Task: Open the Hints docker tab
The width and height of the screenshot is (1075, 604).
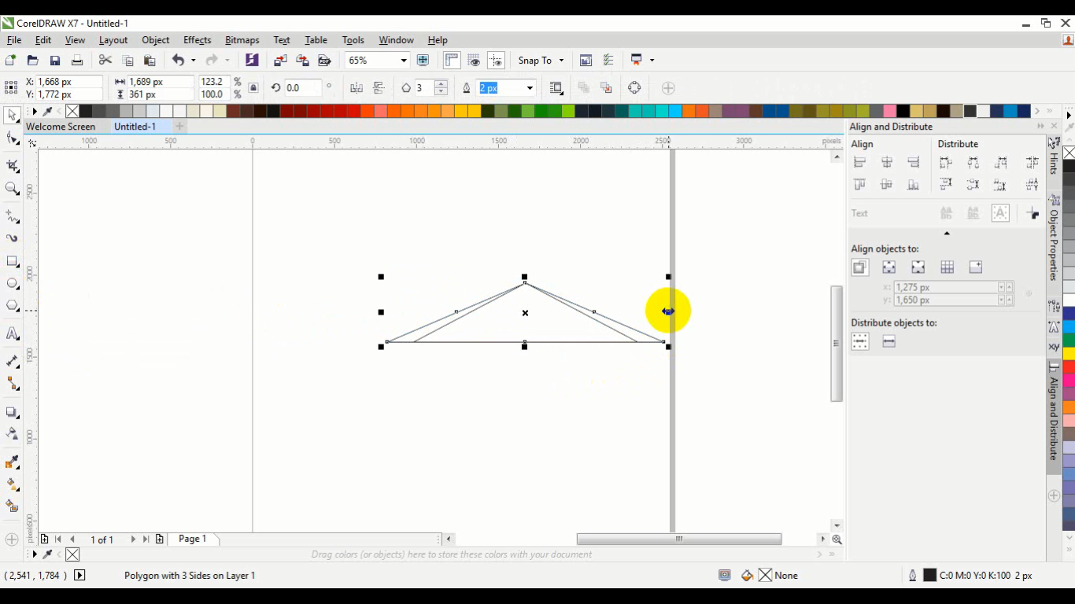Action: (1054, 157)
